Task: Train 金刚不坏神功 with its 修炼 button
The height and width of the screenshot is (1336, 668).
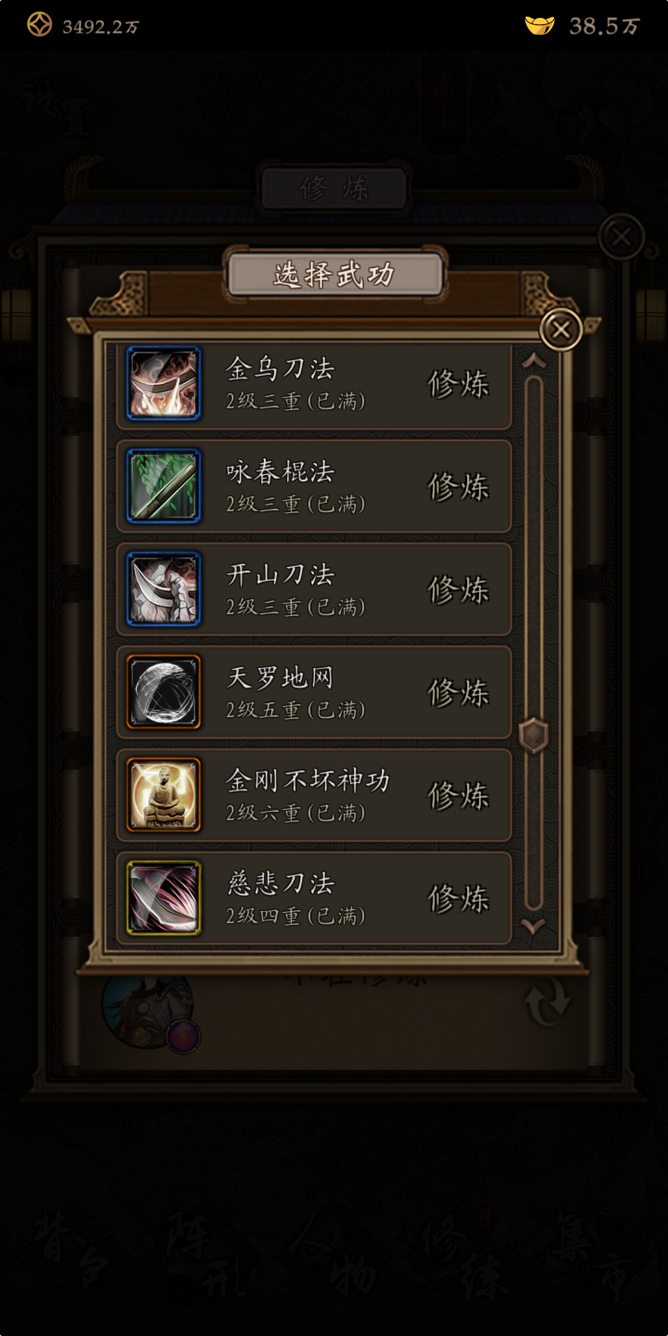Action: pyautogui.click(x=458, y=795)
